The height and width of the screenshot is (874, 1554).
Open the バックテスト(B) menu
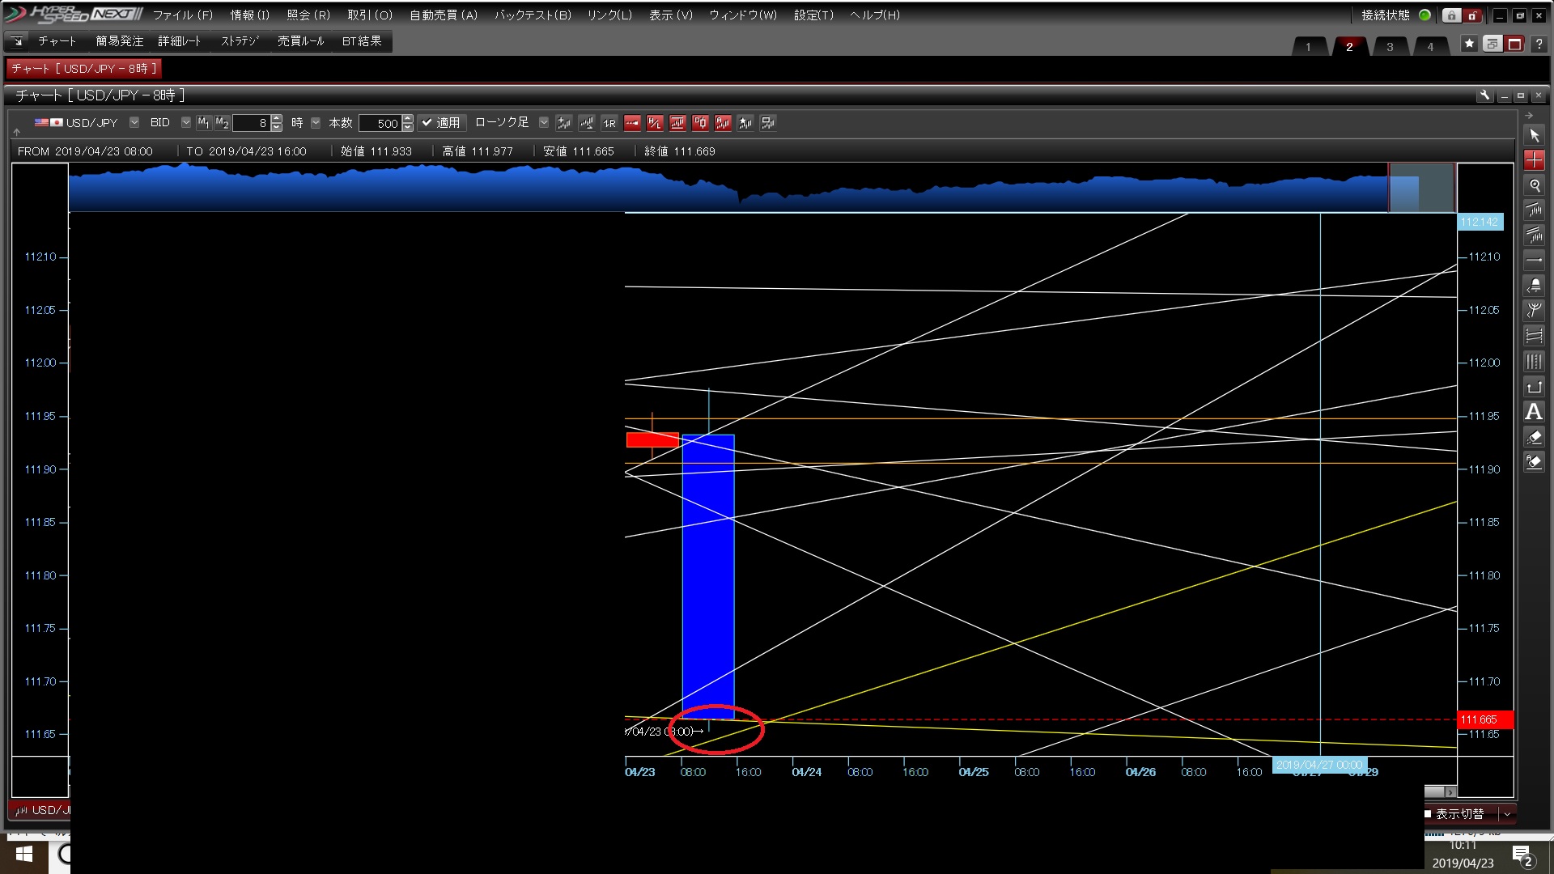[533, 15]
